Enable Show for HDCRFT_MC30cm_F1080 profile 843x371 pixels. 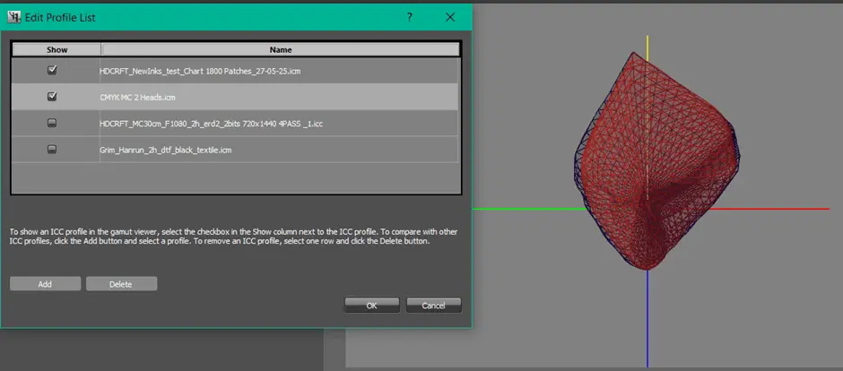tap(52, 123)
